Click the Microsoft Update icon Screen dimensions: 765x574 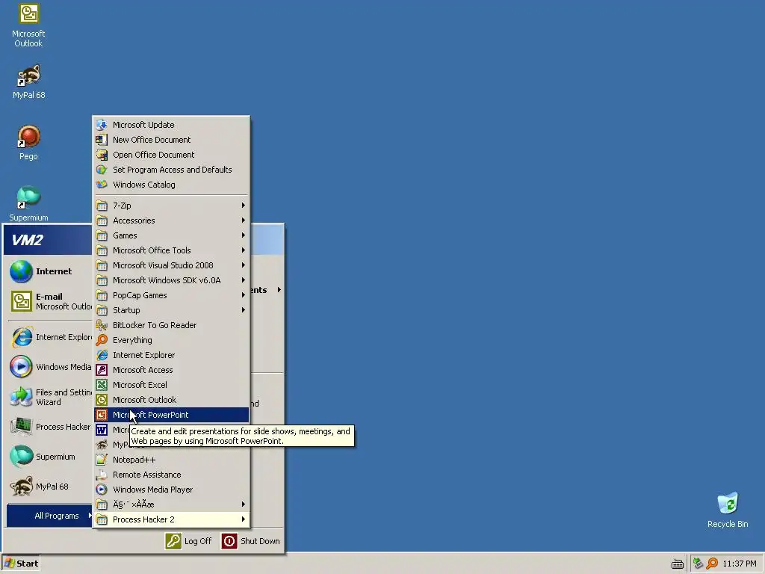point(102,125)
